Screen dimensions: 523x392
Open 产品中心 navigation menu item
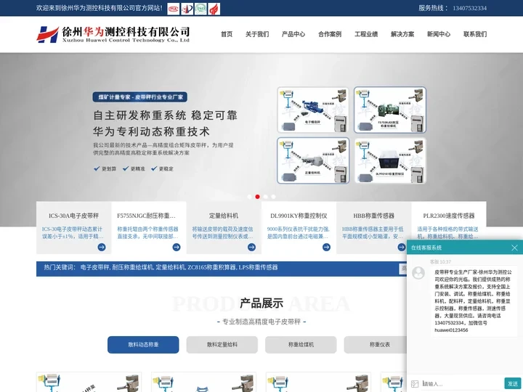click(x=293, y=34)
